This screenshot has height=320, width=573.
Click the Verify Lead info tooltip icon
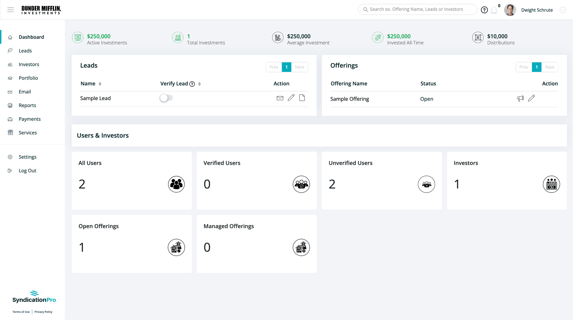click(192, 84)
